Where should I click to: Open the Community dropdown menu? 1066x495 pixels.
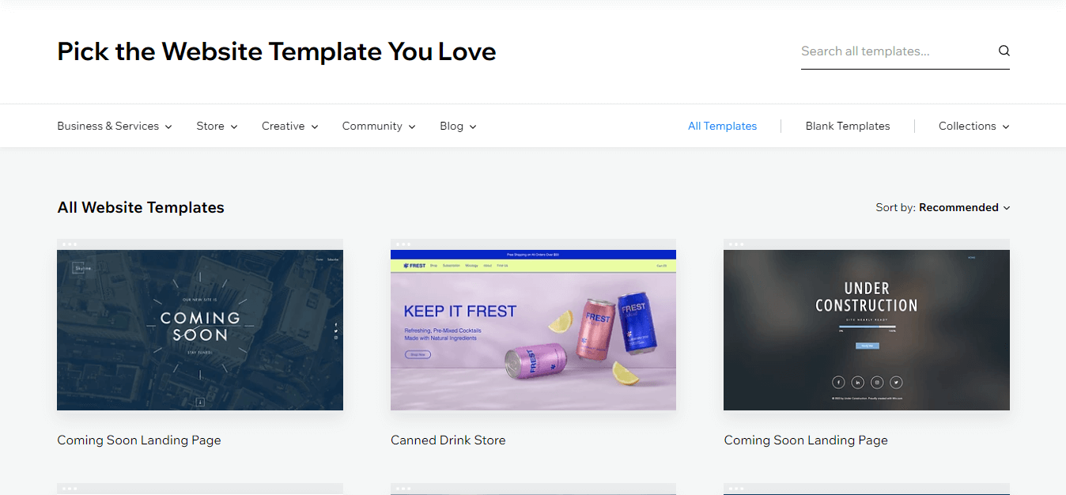click(x=378, y=127)
